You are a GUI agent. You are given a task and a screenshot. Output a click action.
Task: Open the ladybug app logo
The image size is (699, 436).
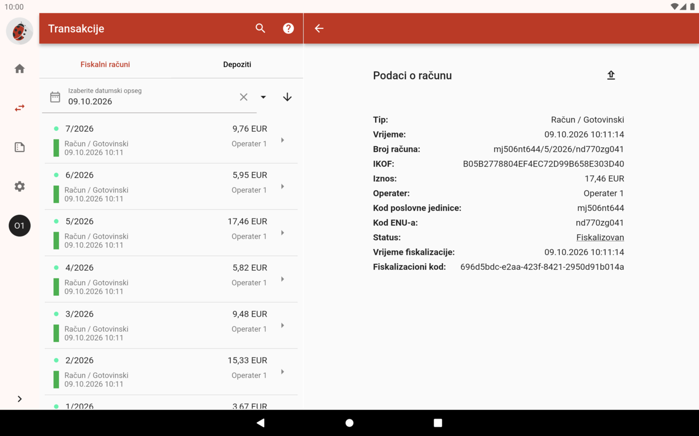[20, 31]
